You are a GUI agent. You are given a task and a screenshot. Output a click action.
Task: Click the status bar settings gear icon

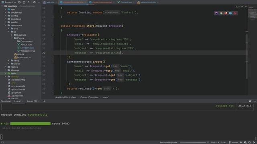(254, 142)
